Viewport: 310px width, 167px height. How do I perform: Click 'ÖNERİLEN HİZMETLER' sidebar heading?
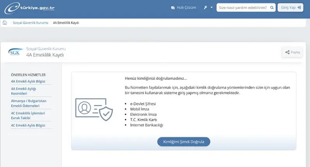pyautogui.click(x=28, y=75)
